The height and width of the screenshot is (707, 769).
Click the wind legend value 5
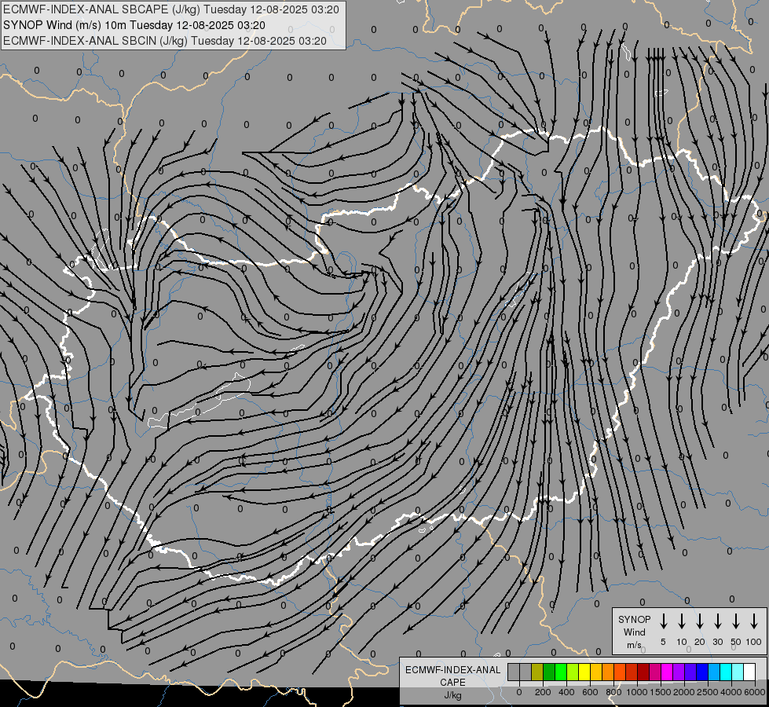pyautogui.click(x=663, y=642)
